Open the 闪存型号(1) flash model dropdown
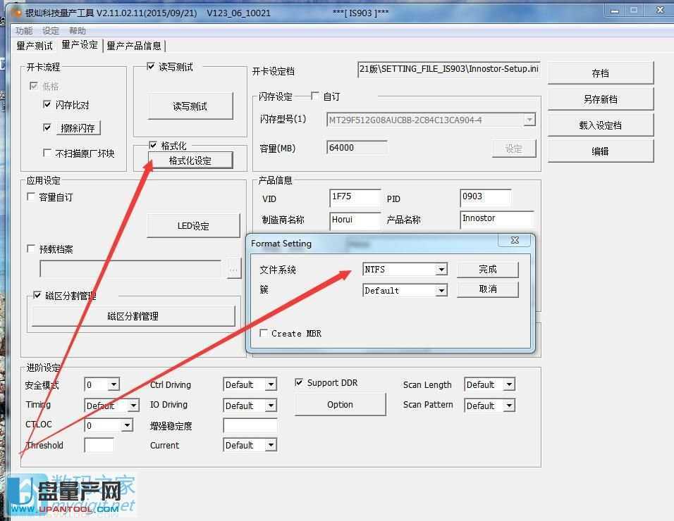The width and height of the screenshot is (674, 521). (x=529, y=120)
